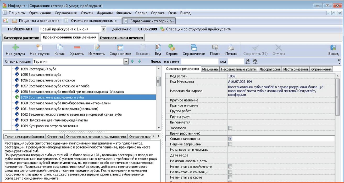The width and height of the screenshot is (344, 183).
Task: Click the book icon of service 1059
Action: [x=17, y=97]
